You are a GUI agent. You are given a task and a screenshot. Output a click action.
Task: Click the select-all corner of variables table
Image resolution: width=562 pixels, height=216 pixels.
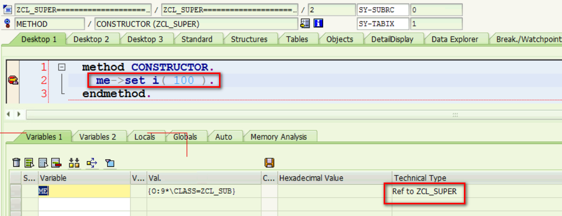(x=15, y=178)
